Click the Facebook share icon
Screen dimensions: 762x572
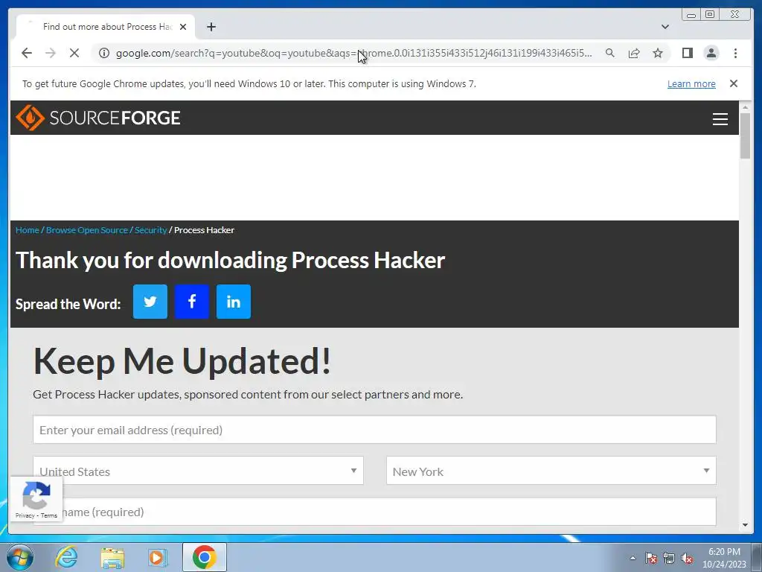coord(192,302)
